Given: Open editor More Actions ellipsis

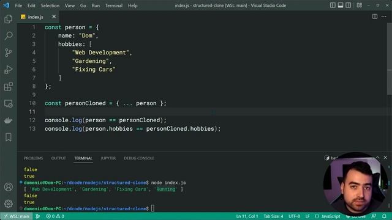Looking at the screenshot, I should point(384,16).
